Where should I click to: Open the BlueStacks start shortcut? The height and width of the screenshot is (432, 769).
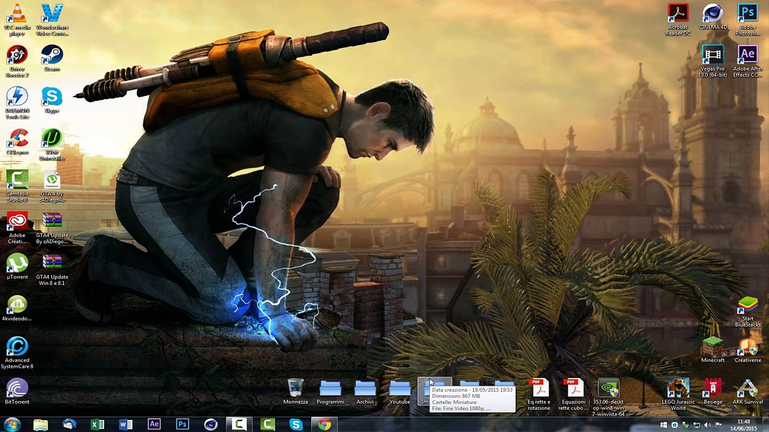point(747,305)
